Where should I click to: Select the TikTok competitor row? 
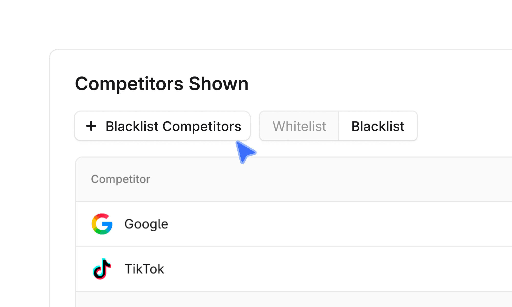230,269
